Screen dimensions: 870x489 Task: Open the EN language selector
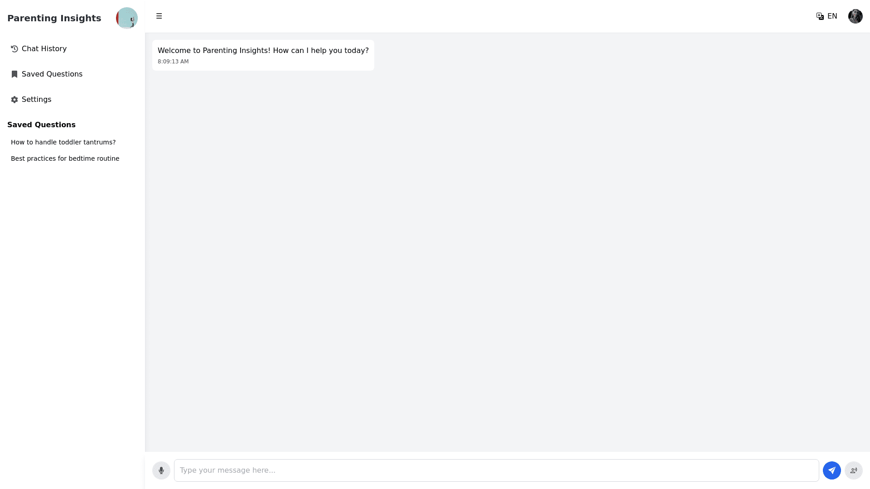pyautogui.click(x=832, y=16)
